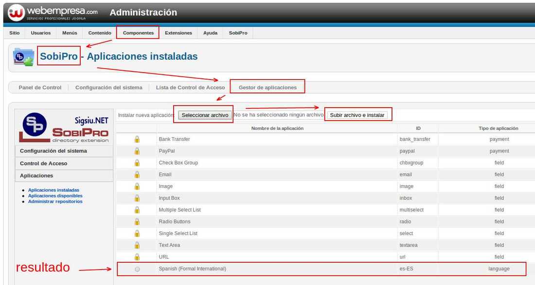Expand sidebar Control de Acceso section

point(64,163)
